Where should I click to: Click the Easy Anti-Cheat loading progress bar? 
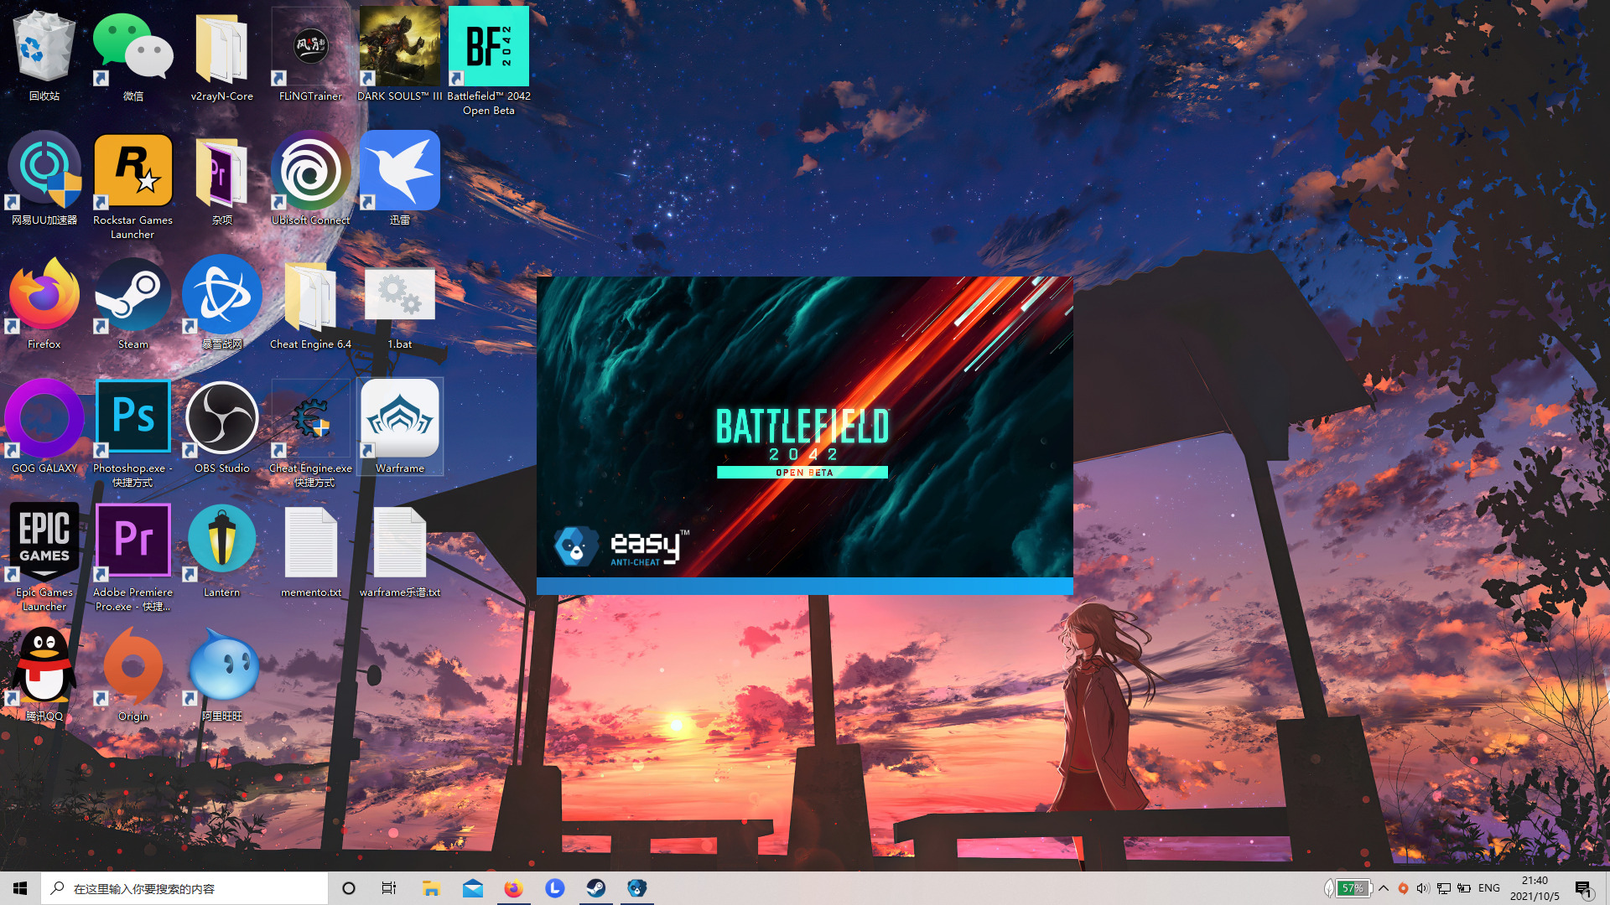pyautogui.click(x=804, y=586)
